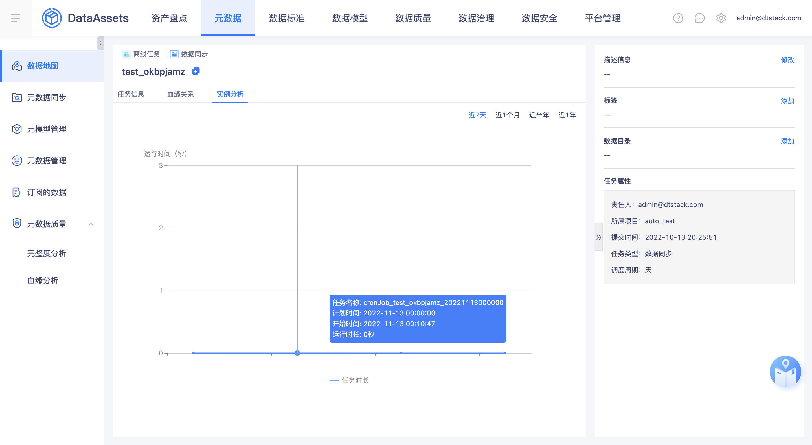Toggle the hamburger menu icon
The width and height of the screenshot is (812, 445).
point(16,18)
